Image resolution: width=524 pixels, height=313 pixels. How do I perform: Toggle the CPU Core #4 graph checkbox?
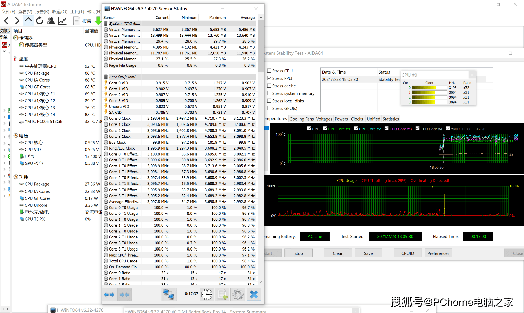pyautogui.click(x=418, y=128)
